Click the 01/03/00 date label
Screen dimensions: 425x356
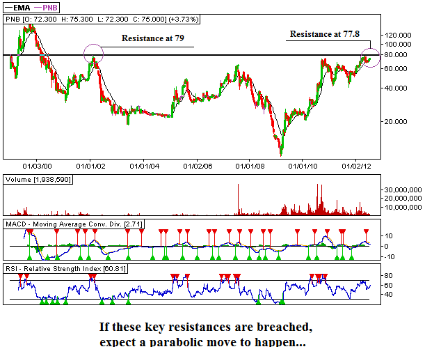(37, 166)
